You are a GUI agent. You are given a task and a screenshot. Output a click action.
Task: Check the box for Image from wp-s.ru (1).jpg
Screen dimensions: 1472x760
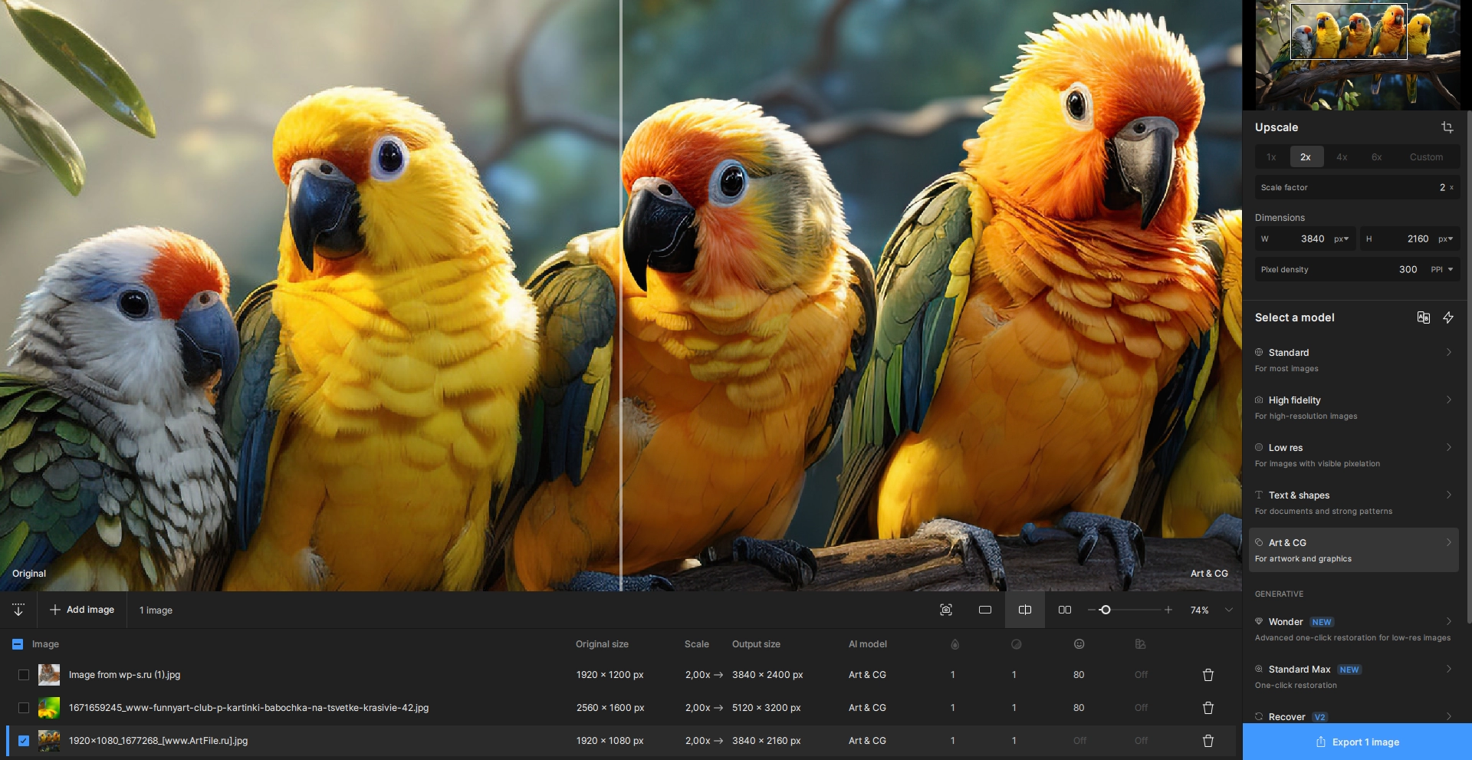pyautogui.click(x=24, y=675)
